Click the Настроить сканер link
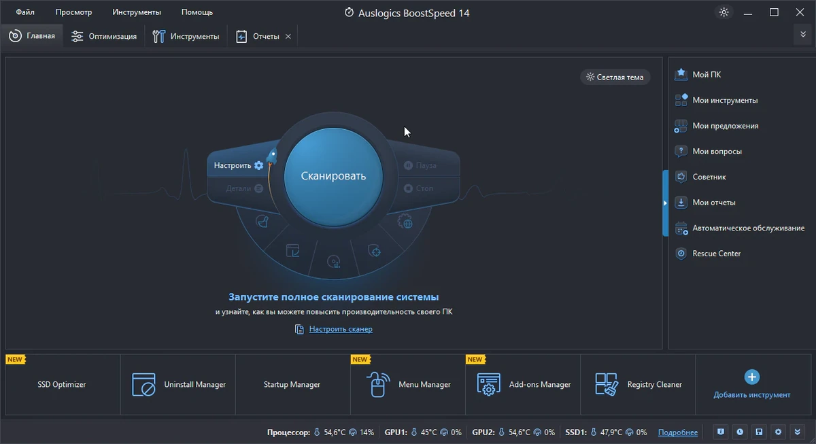 tap(341, 329)
